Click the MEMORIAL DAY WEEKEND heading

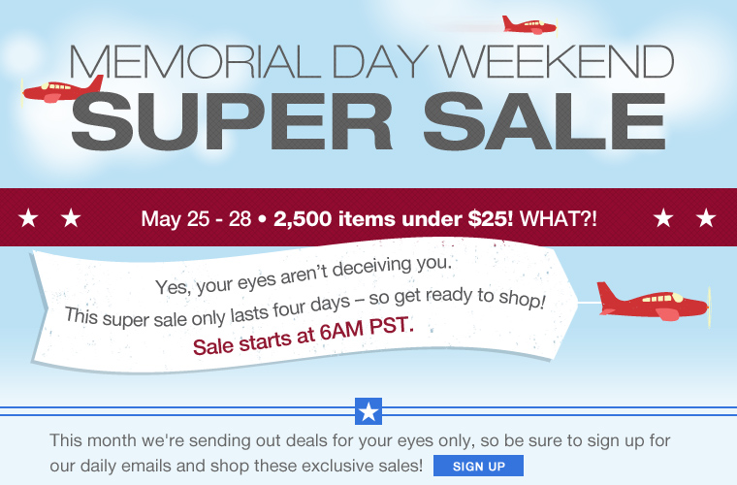click(x=371, y=62)
